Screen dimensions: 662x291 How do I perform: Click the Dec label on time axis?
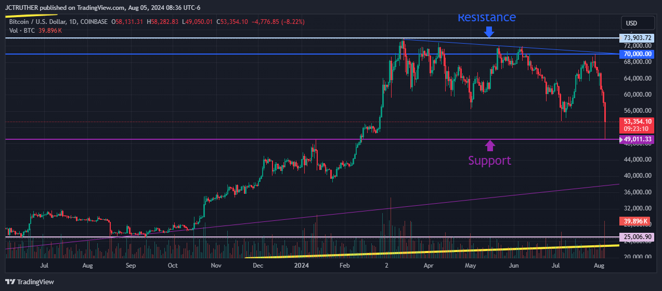point(257,266)
